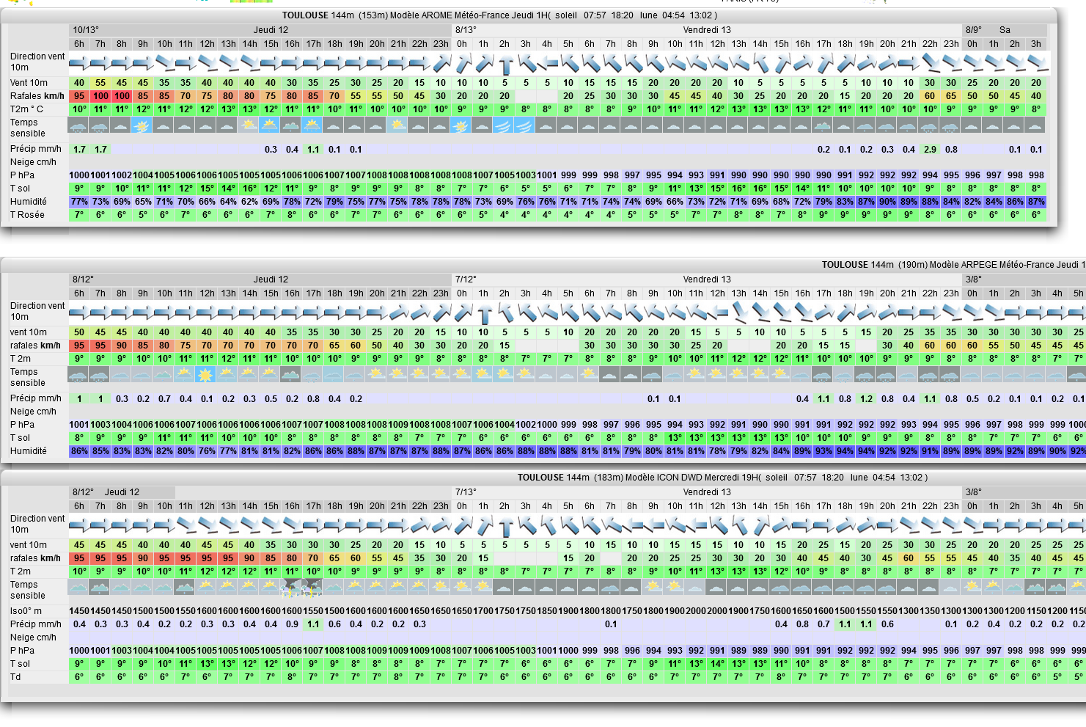Click upward wind arrow at 2h in ICON DWD

[x=505, y=527]
